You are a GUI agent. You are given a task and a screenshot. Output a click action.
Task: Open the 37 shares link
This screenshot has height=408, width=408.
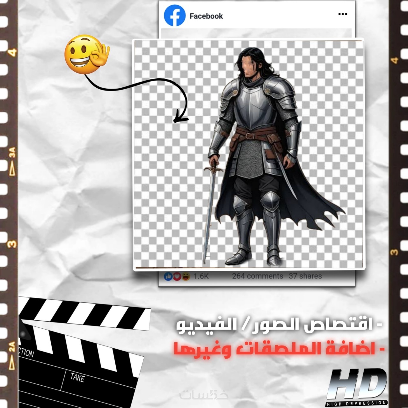click(305, 276)
